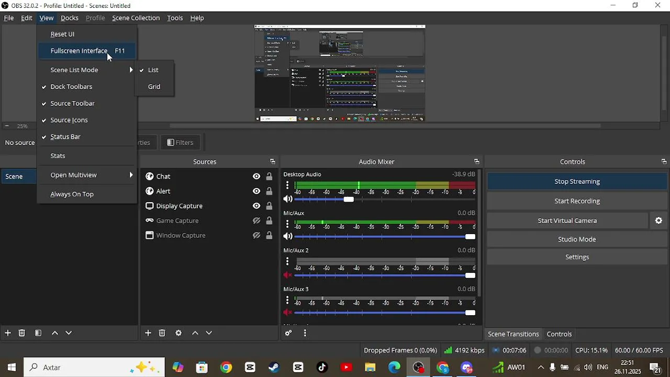
Task: Pop out the Audio Mixer dock
Action: point(476,162)
